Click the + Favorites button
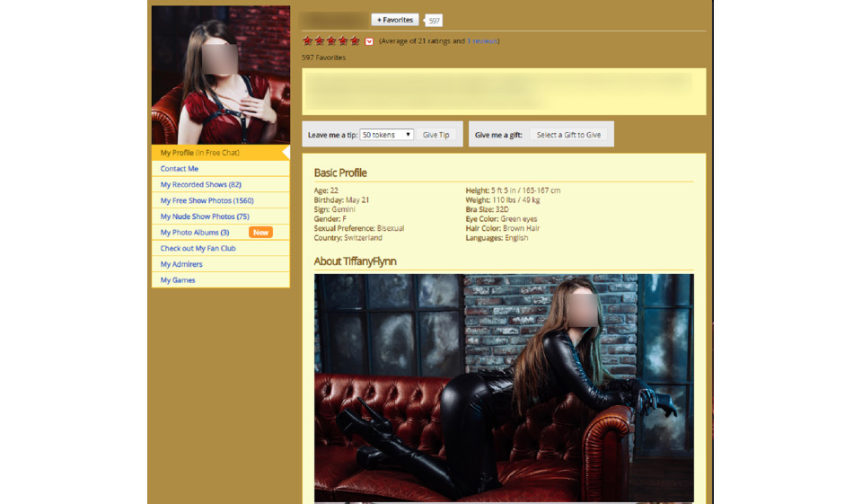This screenshot has height=504, width=862. 395,20
